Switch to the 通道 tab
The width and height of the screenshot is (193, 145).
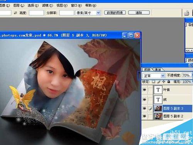click(x=158, y=70)
